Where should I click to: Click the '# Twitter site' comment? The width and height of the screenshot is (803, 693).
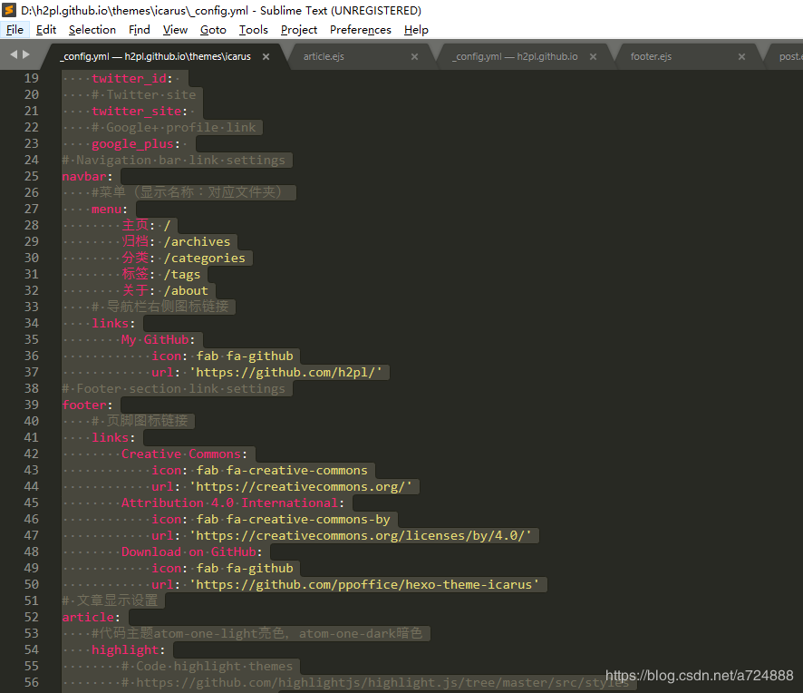(143, 95)
